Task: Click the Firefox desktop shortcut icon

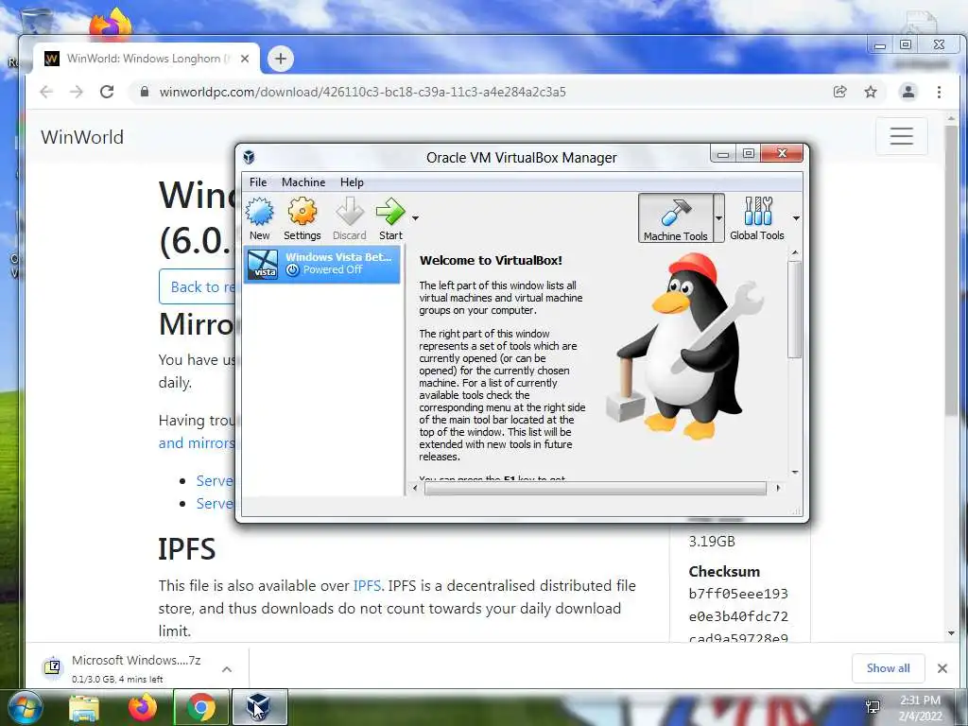Action: (111, 25)
